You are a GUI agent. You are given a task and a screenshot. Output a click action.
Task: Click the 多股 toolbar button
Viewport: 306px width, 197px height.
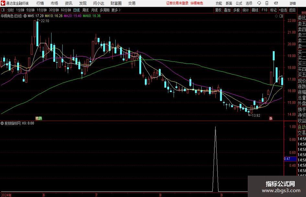[236, 10]
